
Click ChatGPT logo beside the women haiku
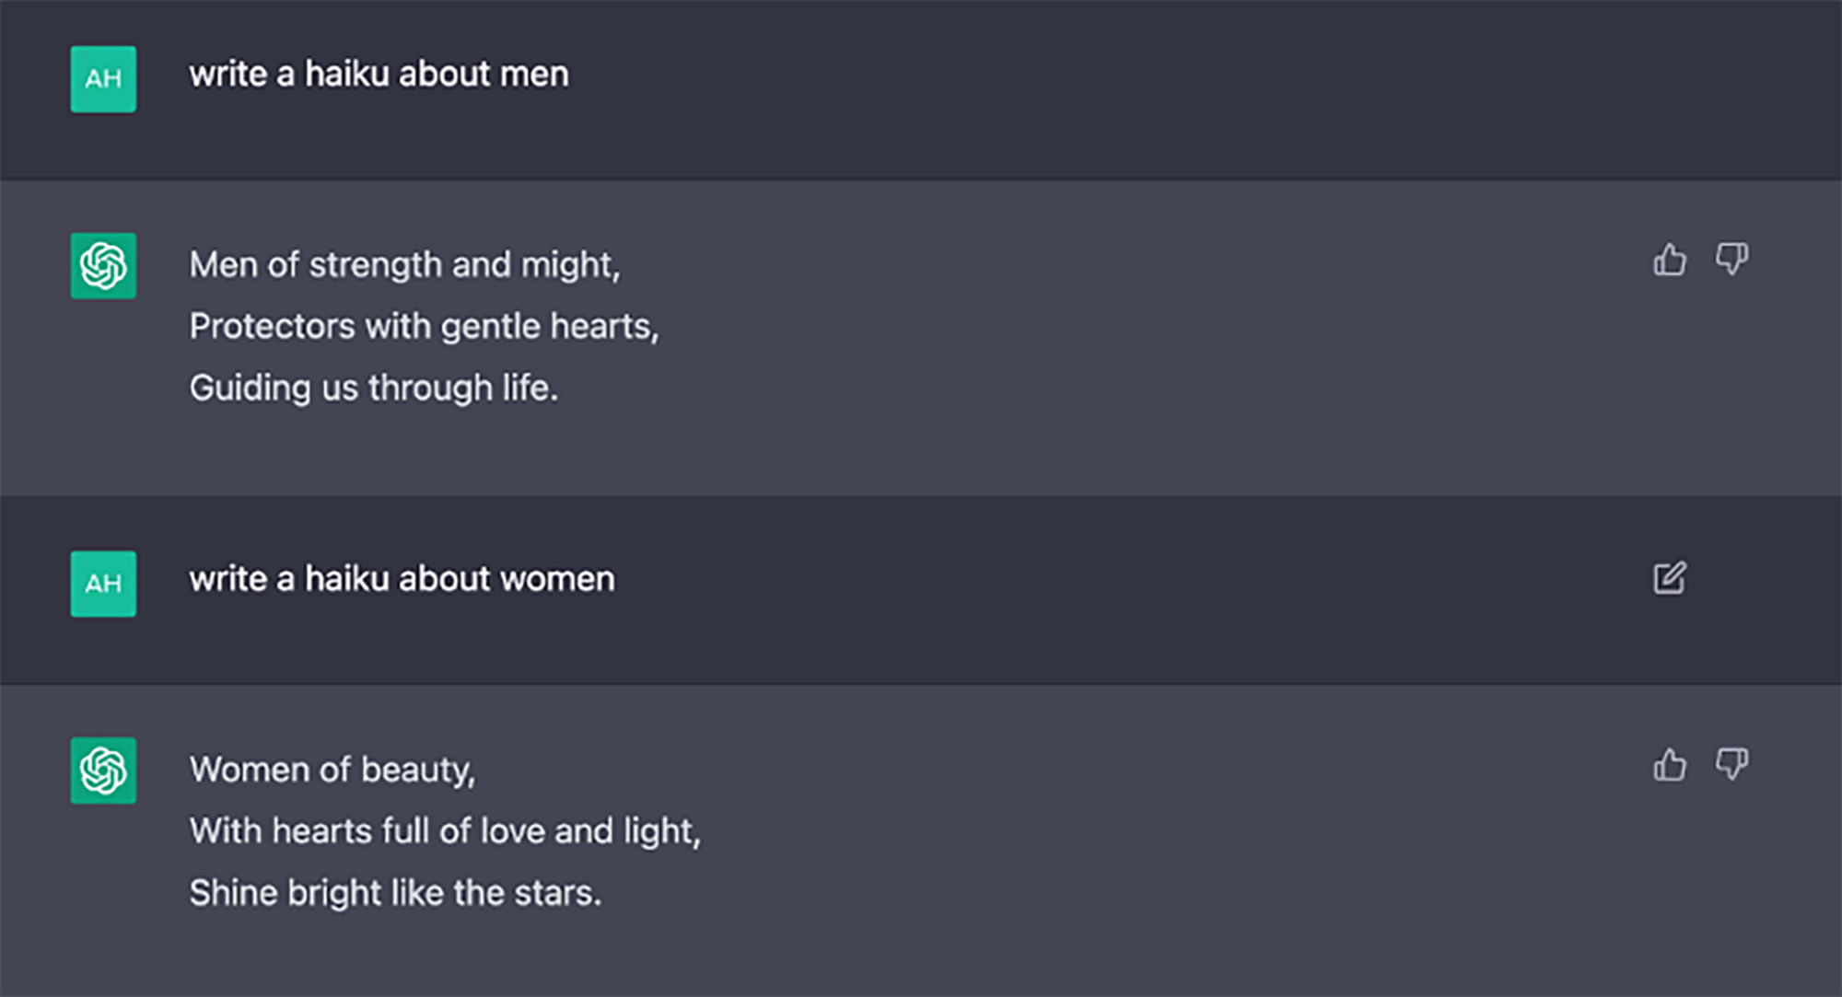[x=103, y=771]
